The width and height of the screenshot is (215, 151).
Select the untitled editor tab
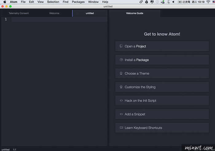[90, 13]
